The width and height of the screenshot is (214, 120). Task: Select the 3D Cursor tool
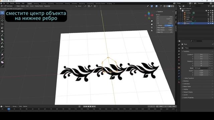(x=2, y=16)
